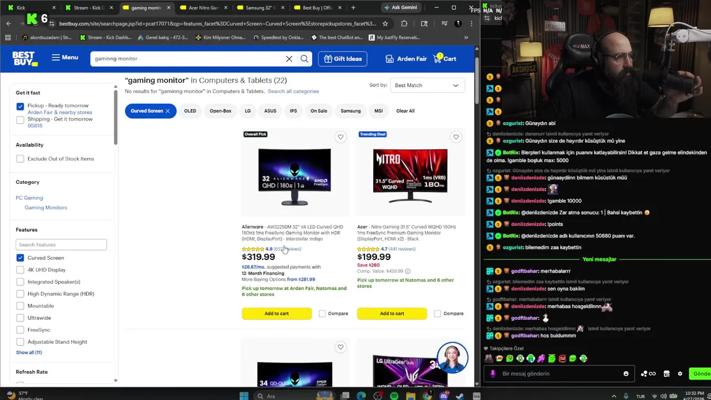Open the Best Buy Menu
Screen dimensions: 711x400
pos(65,57)
